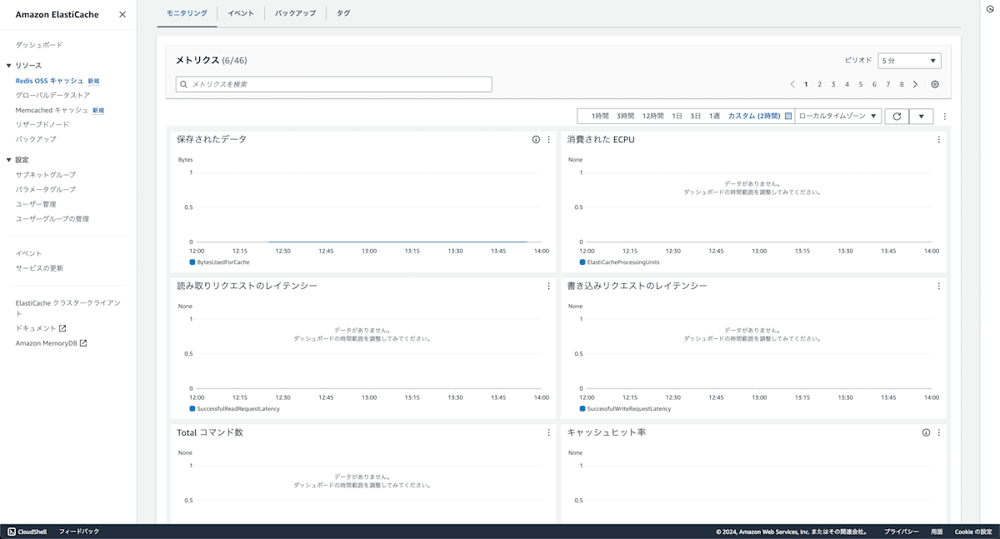Go to metrics page 8
The width and height of the screenshot is (1000, 539).
(x=902, y=84)
